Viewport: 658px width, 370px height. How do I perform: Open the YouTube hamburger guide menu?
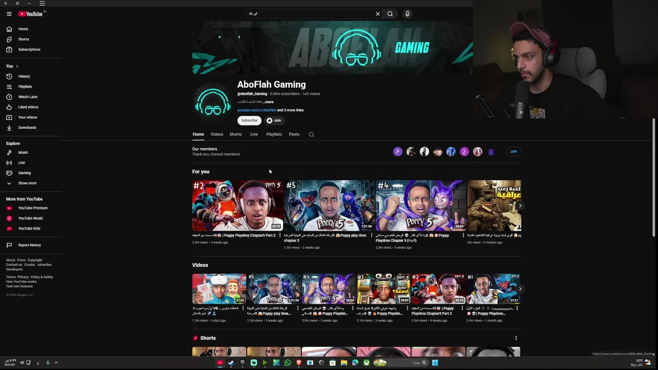point(9,14)
